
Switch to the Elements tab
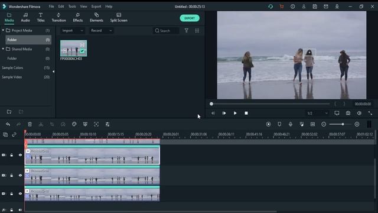coord(96,18)
